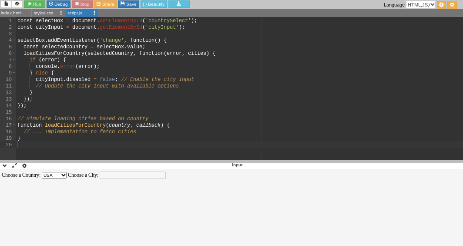Collapse the code fold at line 9
Image resolution: width=463 pixels, height=246 pixels.
pos(14,73)
